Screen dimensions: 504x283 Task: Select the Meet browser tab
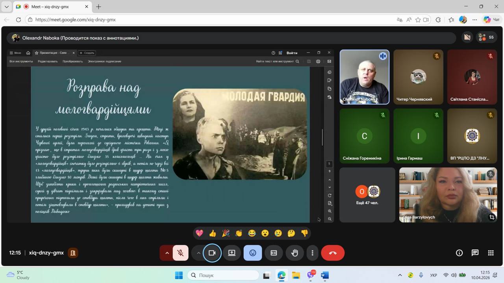[51, 7]
